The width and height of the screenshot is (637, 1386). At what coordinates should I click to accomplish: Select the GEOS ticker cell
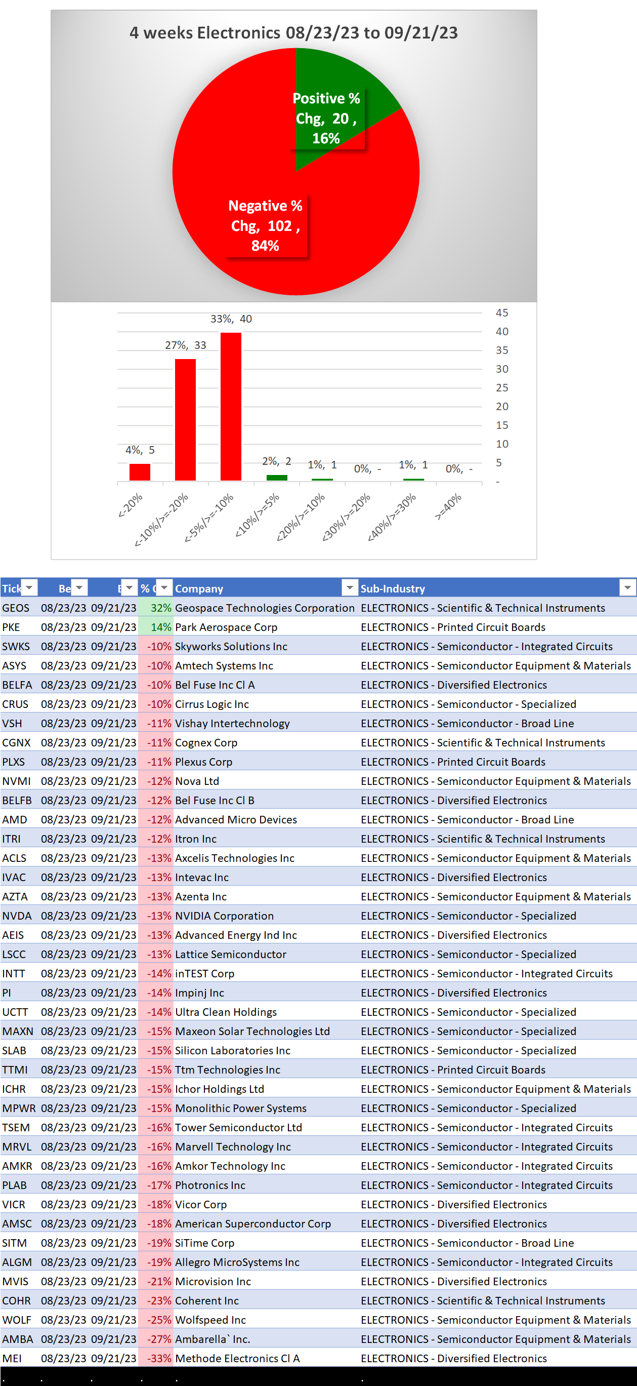pos(20,608)
